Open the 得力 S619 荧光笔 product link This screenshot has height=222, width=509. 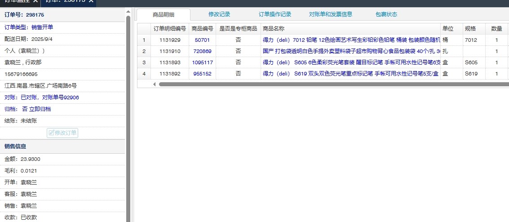[350, 74]
